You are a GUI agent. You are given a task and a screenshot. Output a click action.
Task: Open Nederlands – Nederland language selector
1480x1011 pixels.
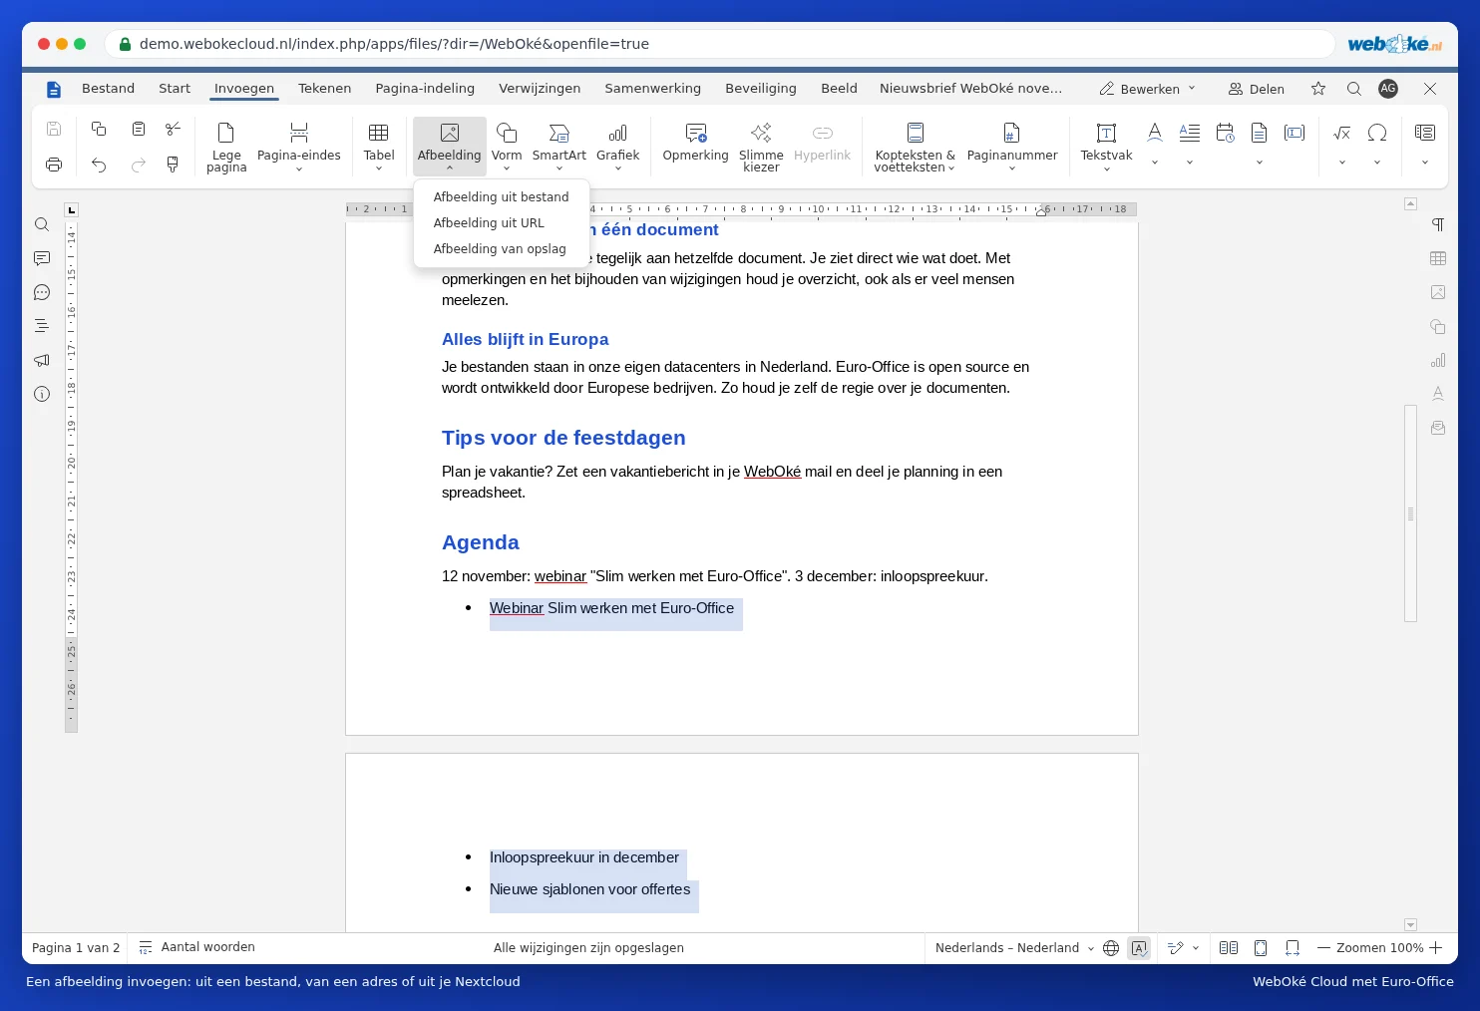point(1014,948)
